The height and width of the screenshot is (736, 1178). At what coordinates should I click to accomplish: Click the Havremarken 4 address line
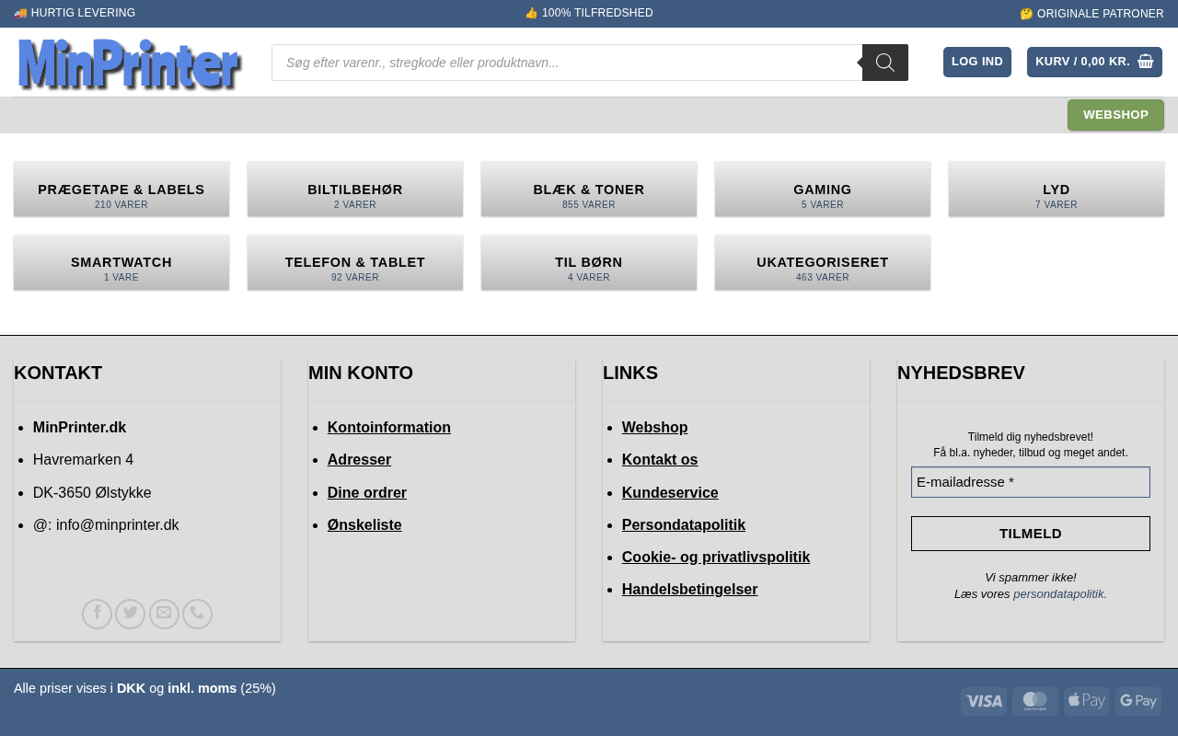coord(83,459)
